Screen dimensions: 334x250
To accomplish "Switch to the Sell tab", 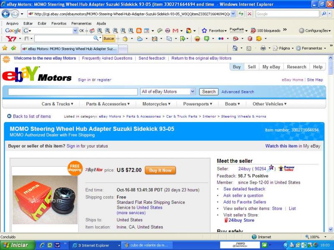I will (x=252, y=67).
